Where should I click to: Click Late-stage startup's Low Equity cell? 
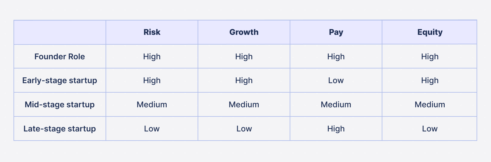pyautogui.click(x=430, y=129)
